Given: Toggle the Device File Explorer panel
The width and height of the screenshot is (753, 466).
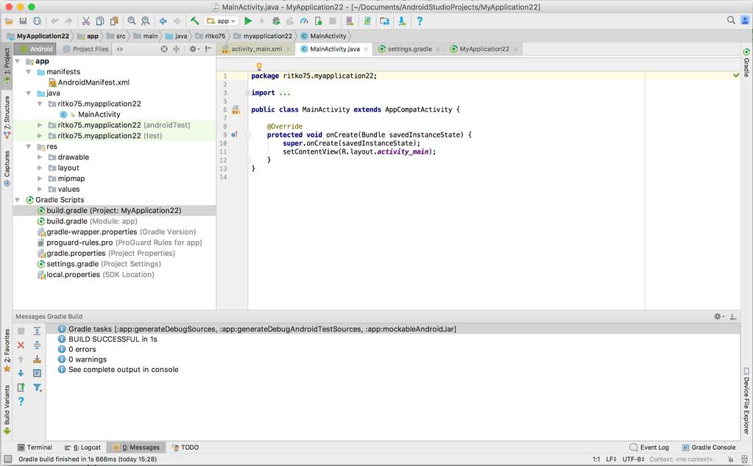Looking at the screenshot, I should click(x=746, y=401).
